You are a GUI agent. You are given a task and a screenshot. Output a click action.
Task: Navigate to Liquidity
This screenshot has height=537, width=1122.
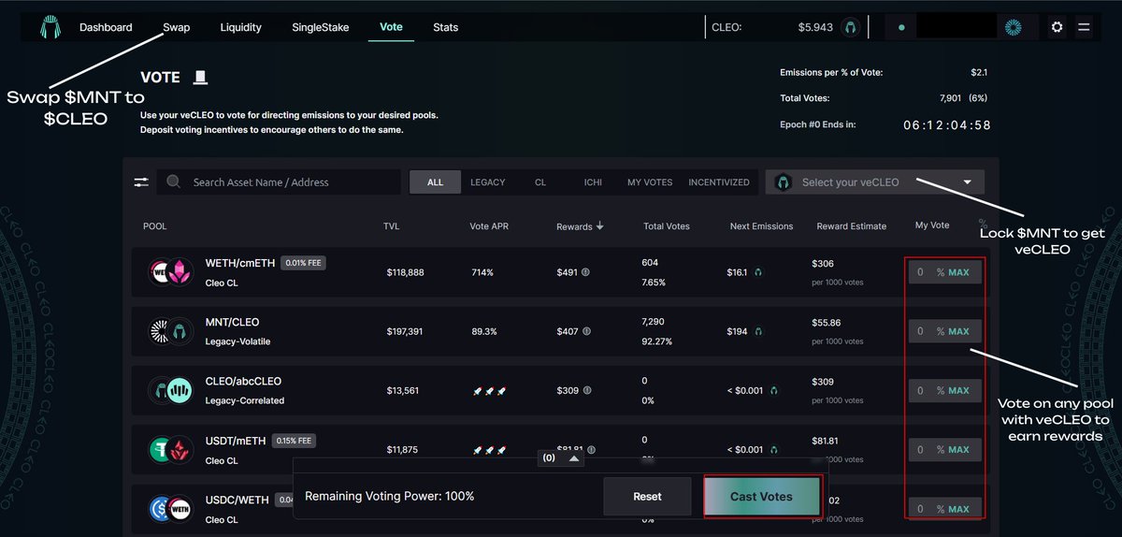[240, 27]
